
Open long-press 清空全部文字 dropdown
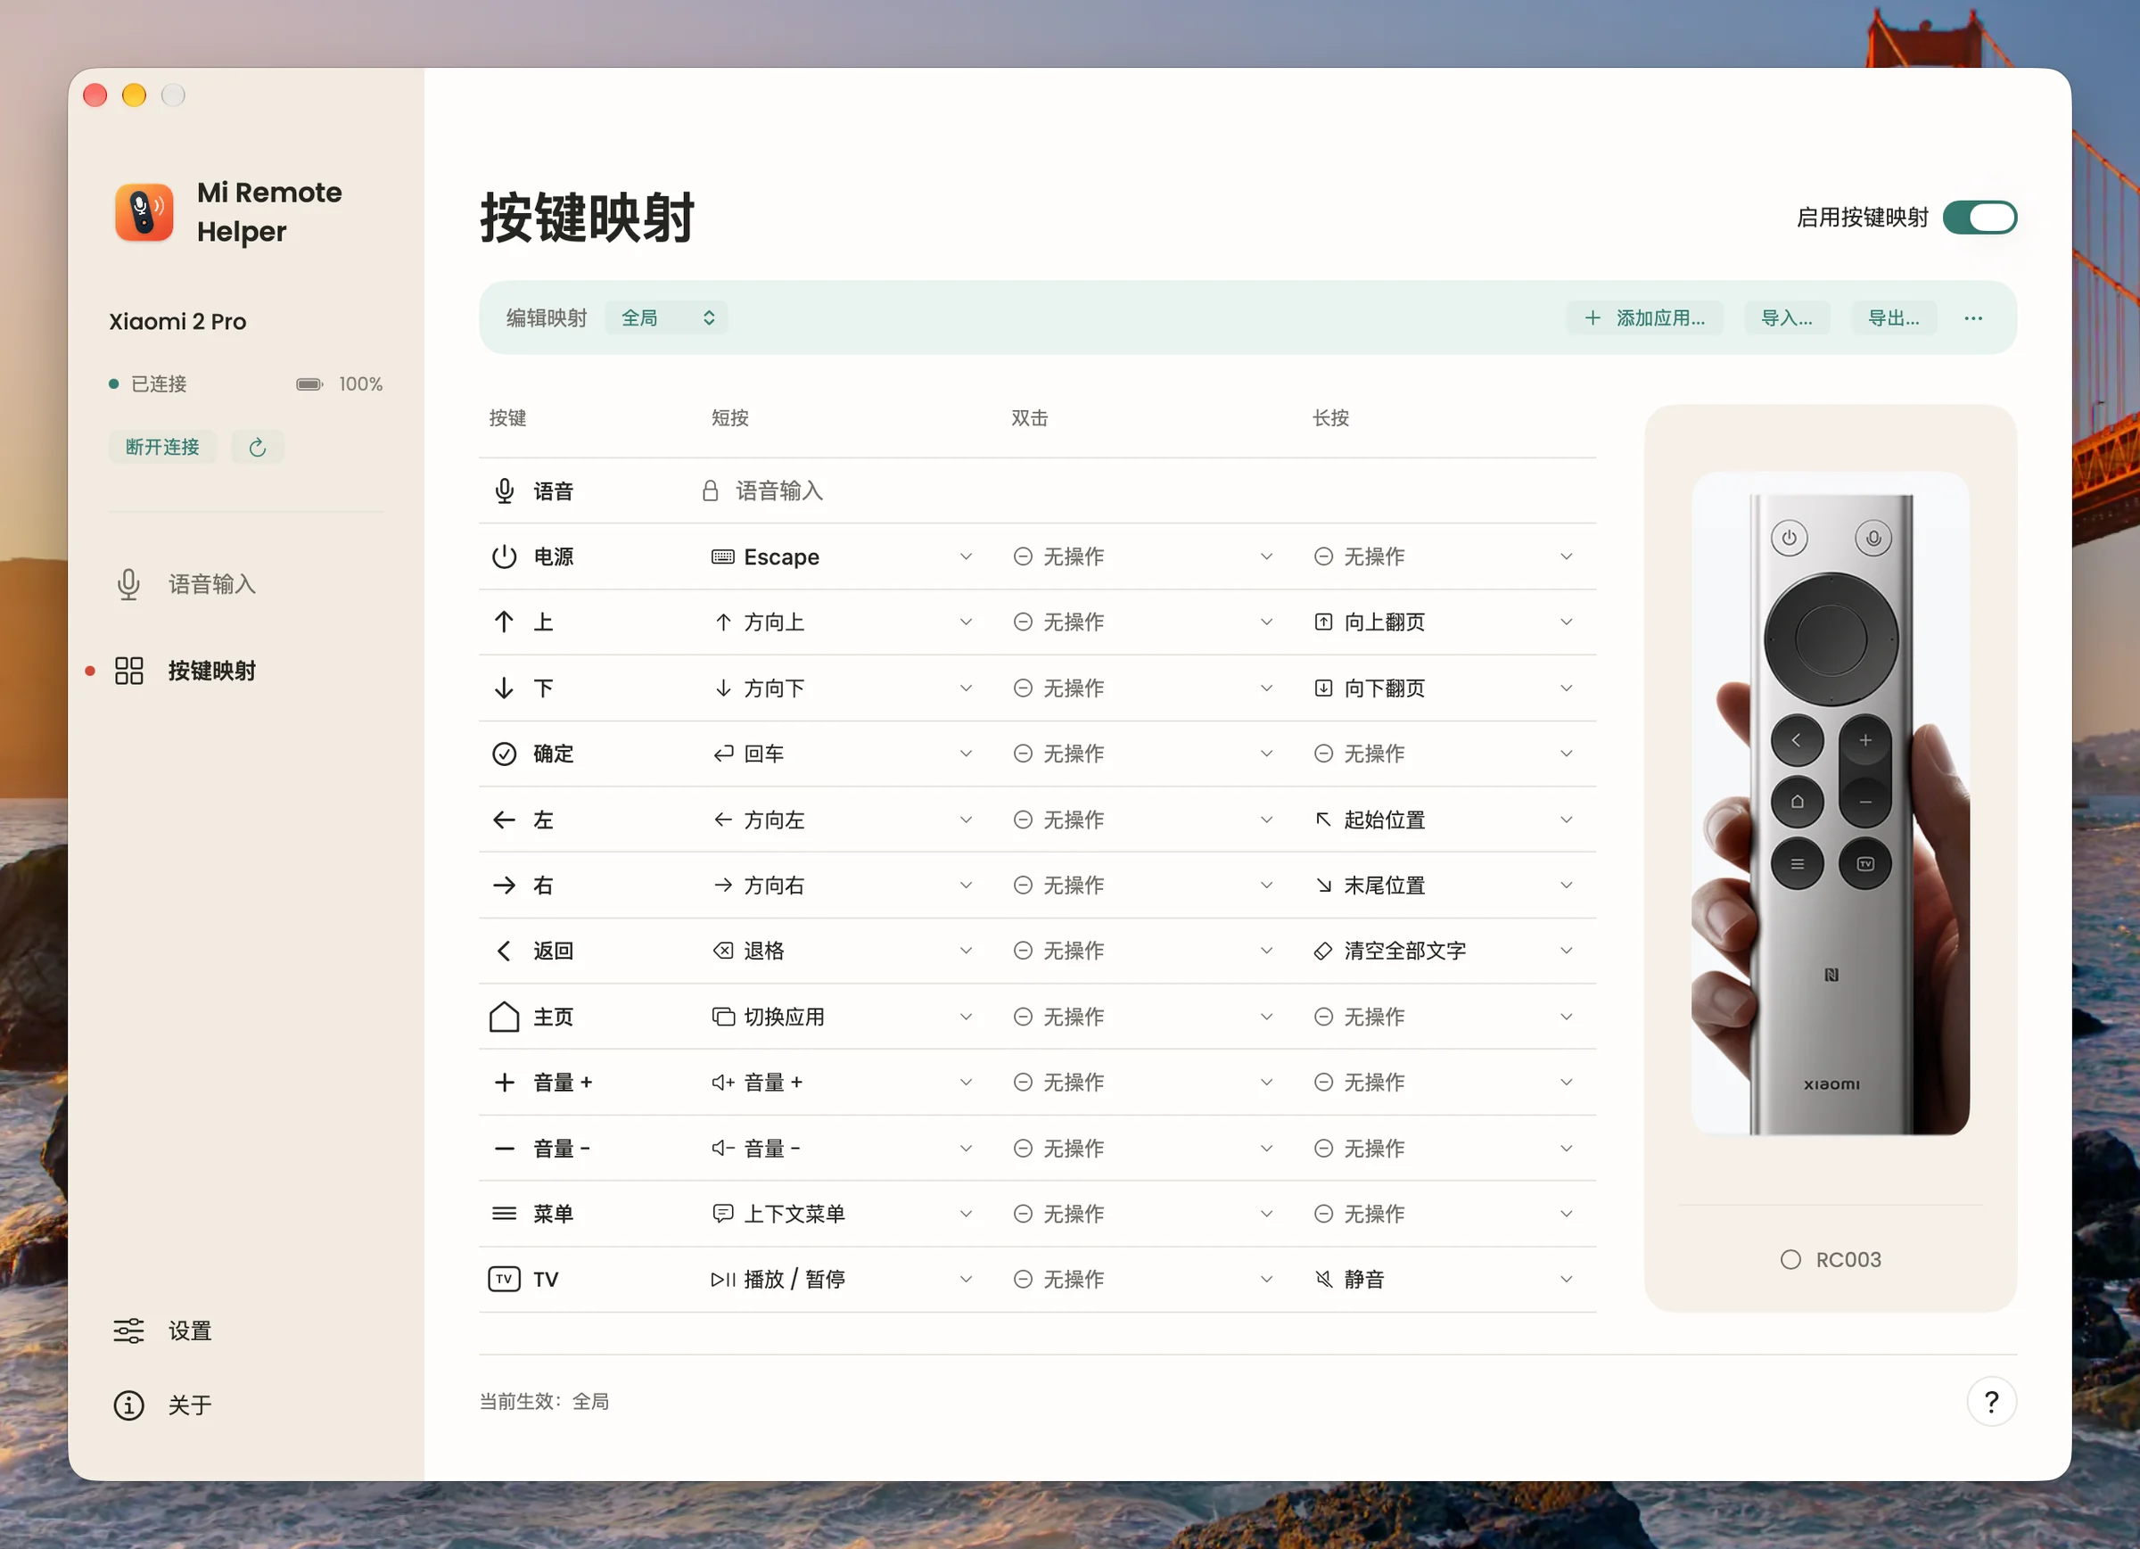[1443, 951]
